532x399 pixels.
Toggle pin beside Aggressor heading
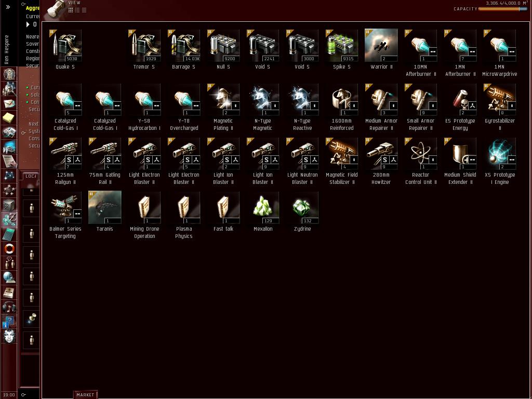[x=23, y=4]
